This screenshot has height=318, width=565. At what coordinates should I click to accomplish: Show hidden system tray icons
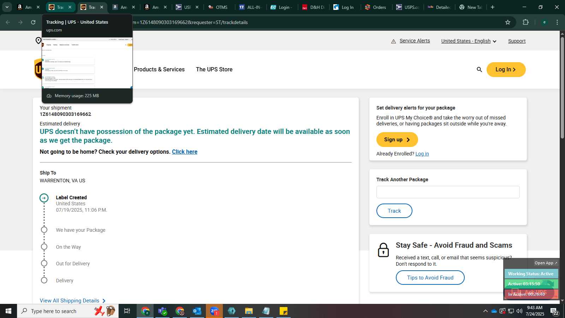click(x=485, y=311)
